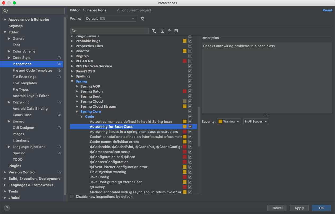Focus the sidebar settings search field
The image size is (335, 214).
pyautogui.click(x=33, y=11)
